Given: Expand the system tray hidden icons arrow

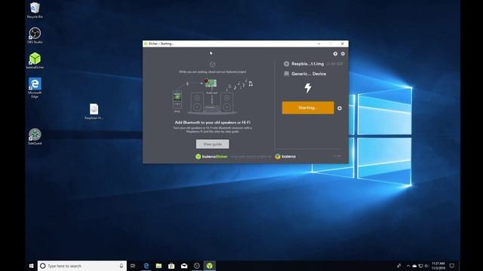Looking at the screenshot, I should [408, 266].
